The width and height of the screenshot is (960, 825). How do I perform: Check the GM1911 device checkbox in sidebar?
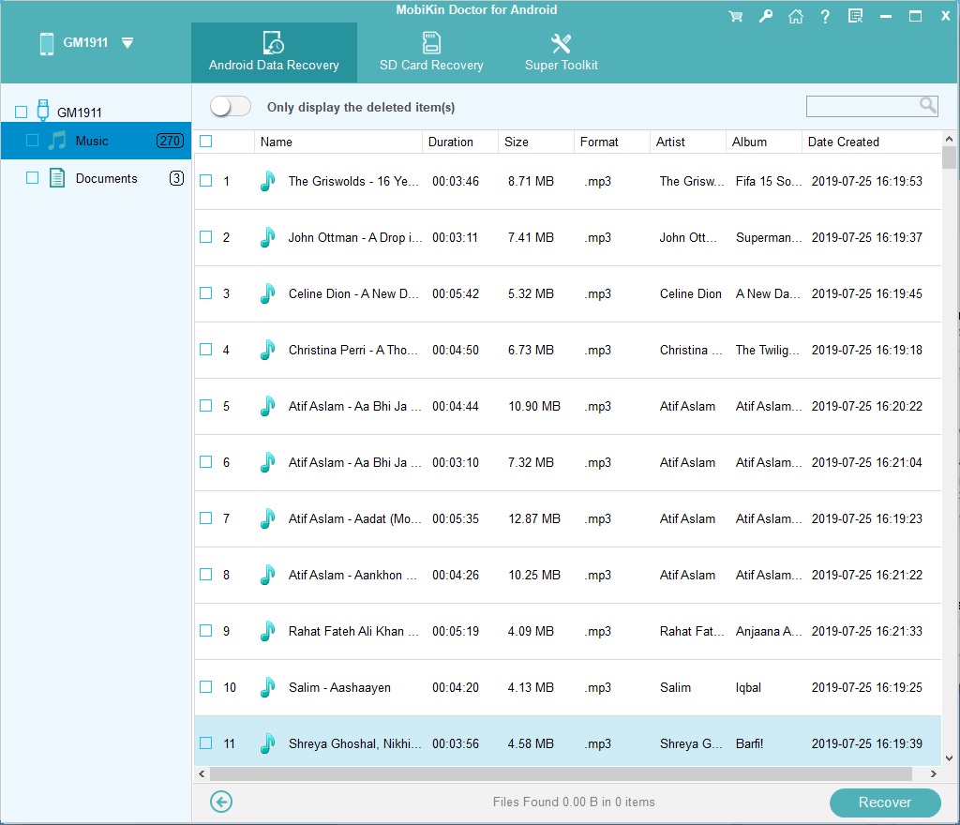click(22, 112)
